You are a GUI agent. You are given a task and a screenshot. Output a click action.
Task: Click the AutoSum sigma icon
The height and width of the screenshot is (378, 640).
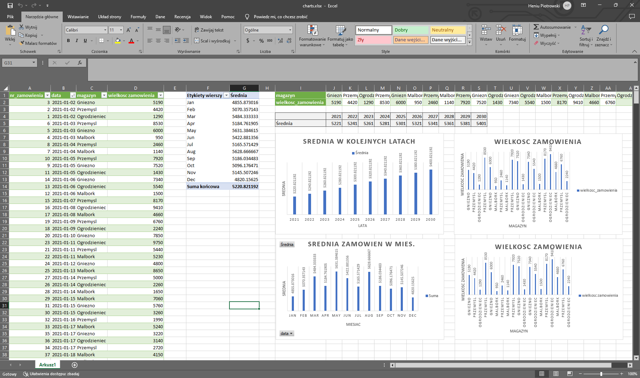click(x=536, y=27)
